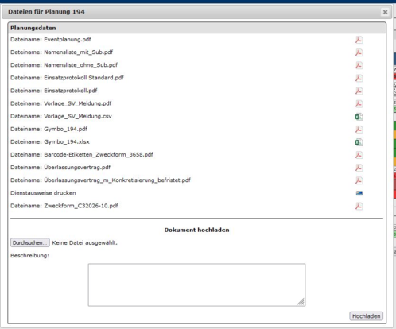
Task: Open Excel icon for Gymbo_194.xlsx
Action: (359, 142)
